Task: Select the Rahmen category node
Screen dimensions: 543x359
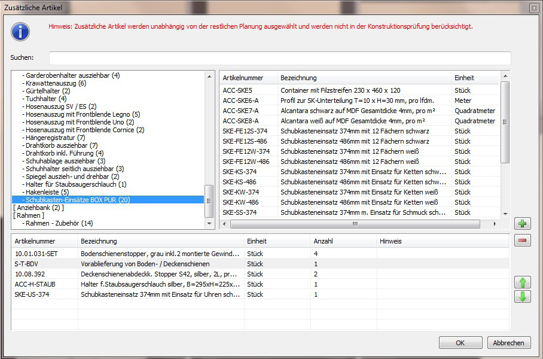Action: pos(29,215)
